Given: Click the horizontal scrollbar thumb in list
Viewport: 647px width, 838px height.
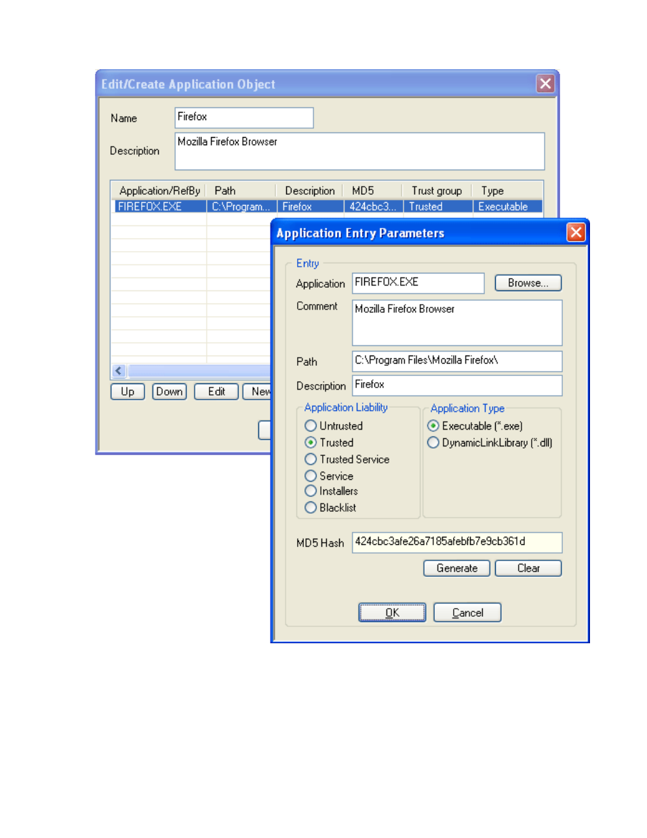Looking at the screenshot, I should click(199, 370).
